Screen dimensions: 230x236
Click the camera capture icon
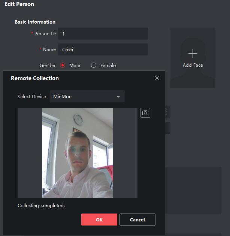coord(145,113)
